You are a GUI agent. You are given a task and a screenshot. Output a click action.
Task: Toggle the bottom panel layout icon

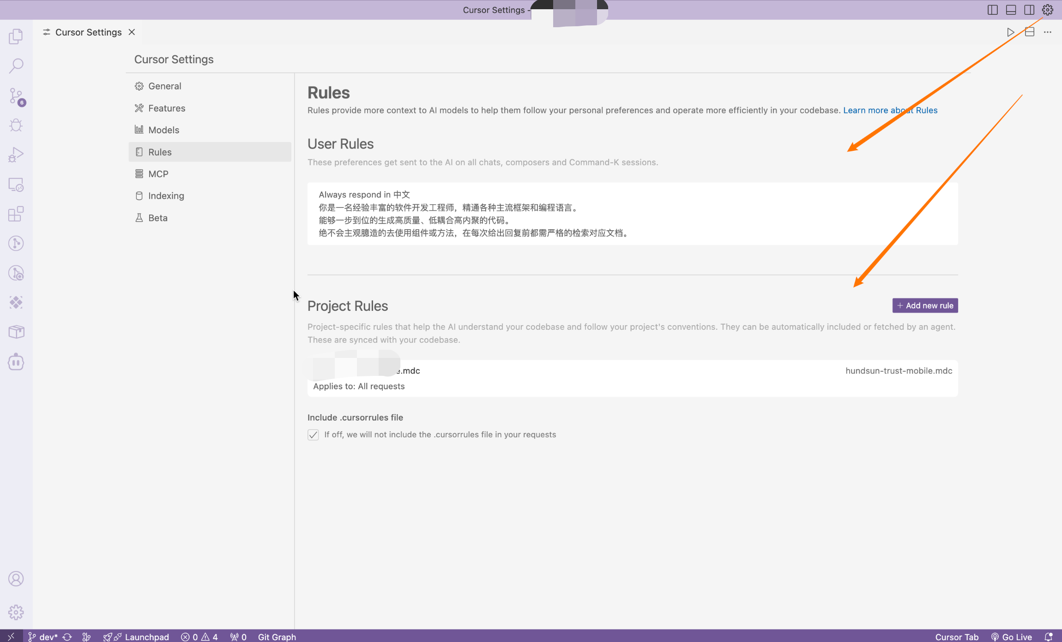point(1011,10)
